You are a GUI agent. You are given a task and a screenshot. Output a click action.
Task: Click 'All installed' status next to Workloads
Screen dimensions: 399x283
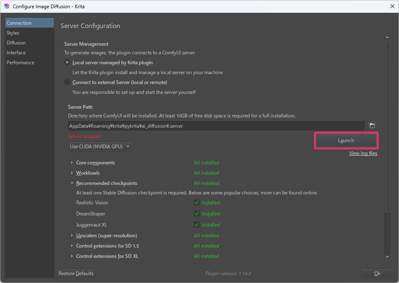coord(206,173)
